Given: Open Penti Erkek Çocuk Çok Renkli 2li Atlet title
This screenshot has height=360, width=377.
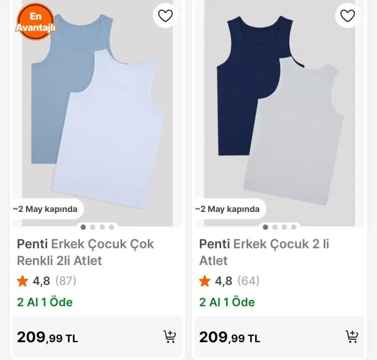Looking at the screenshot, I should tap(85, 252).
